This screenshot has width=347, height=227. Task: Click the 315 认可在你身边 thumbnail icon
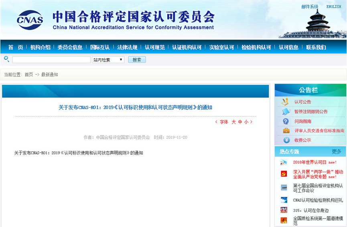[x=284, y=210]
